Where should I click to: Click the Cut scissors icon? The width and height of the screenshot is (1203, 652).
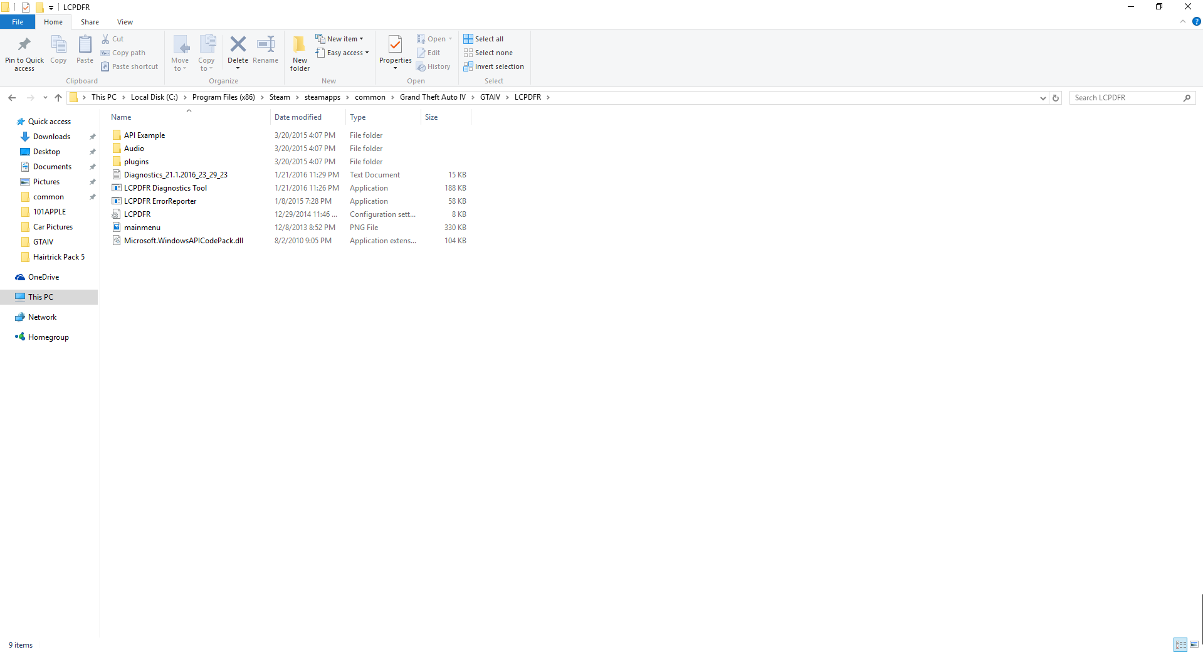tap(105, 39)
